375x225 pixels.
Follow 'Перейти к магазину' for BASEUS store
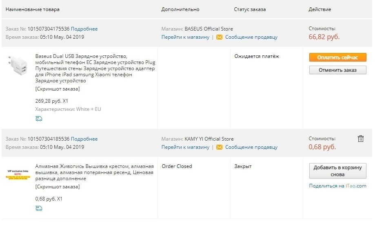[185, 37]
